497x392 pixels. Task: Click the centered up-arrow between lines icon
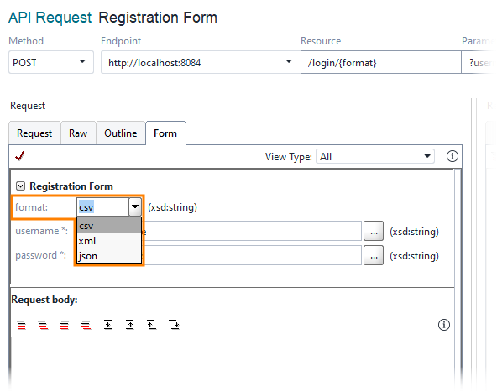130,325
